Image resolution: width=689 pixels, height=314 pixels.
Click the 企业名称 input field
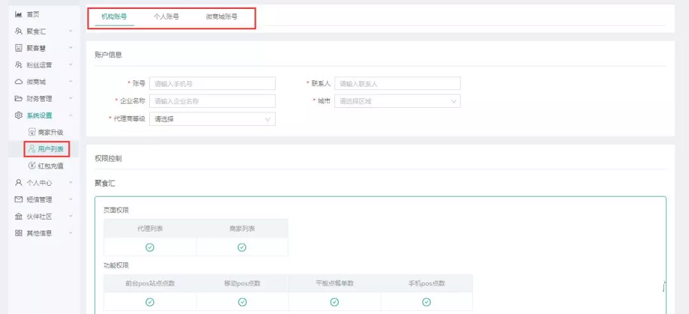[212, 101]
